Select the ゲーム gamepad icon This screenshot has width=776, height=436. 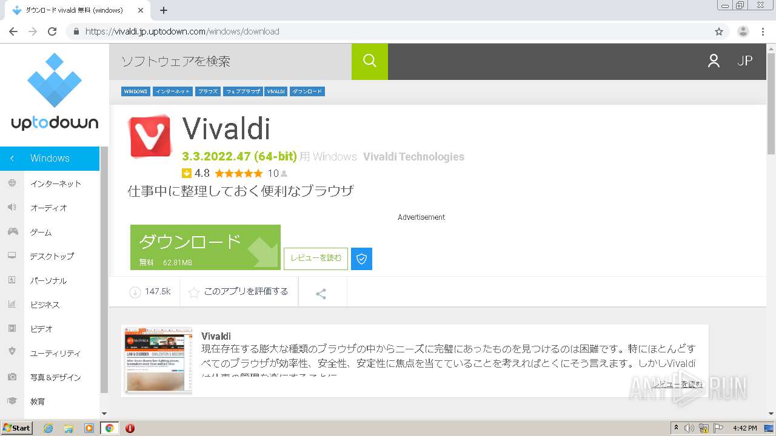click(12, 232)
